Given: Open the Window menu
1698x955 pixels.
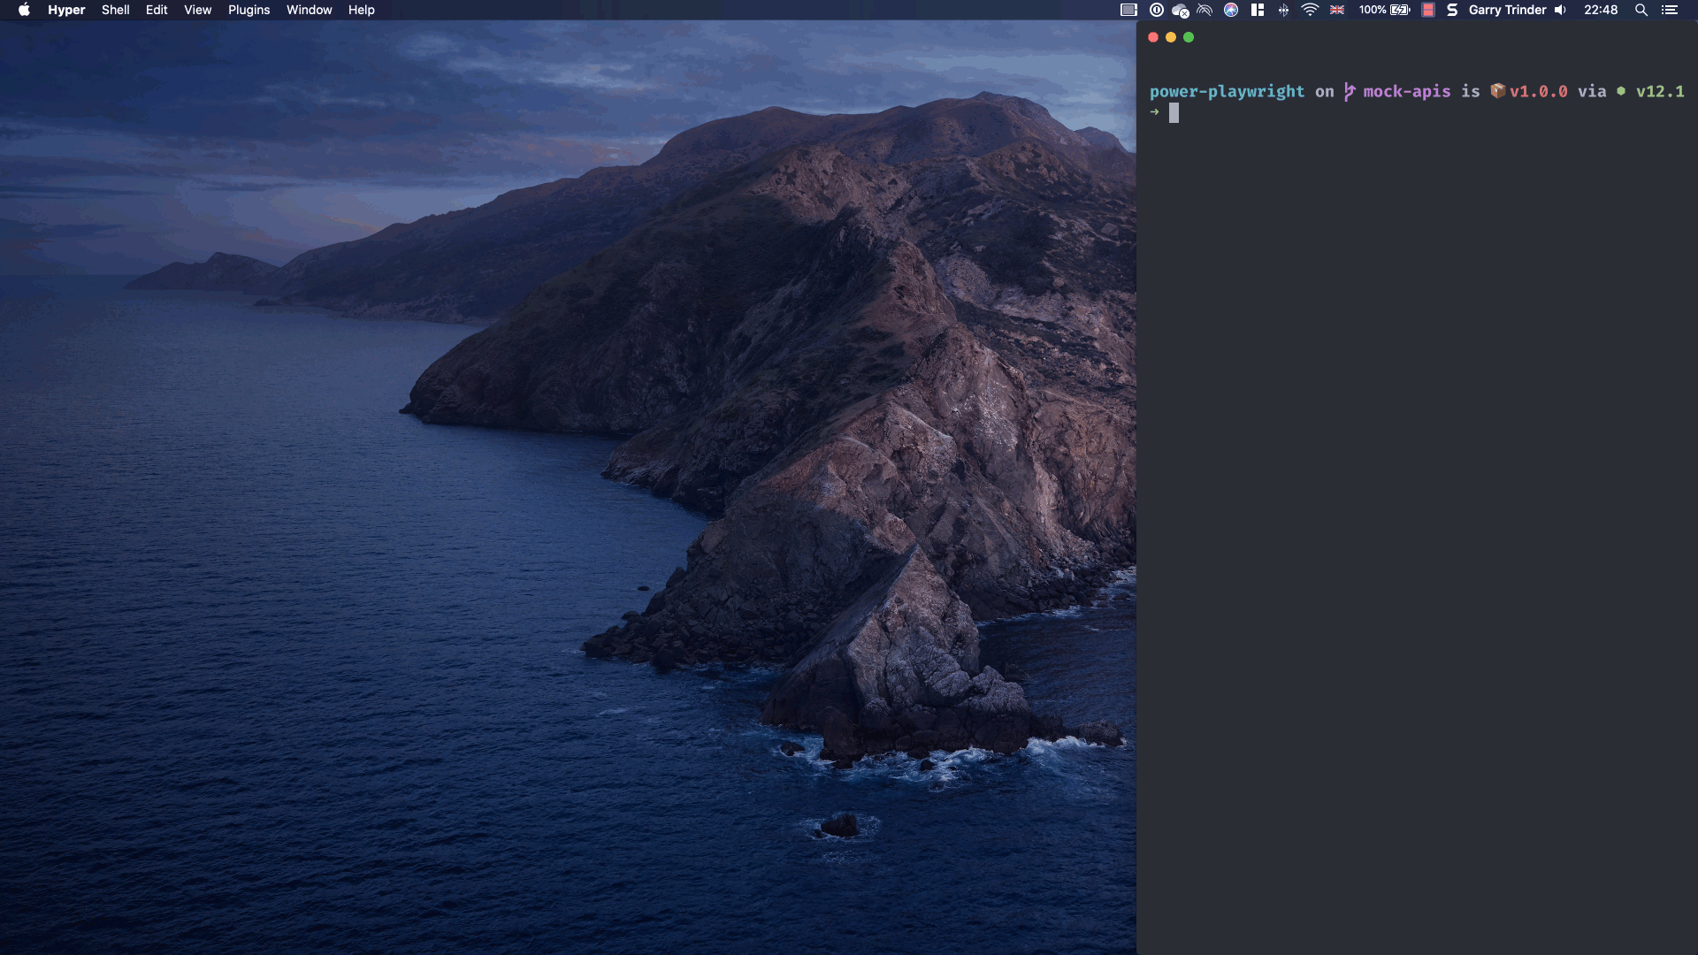Looking at the screenshot, I should pyautogui.click(x=309, y=10).
